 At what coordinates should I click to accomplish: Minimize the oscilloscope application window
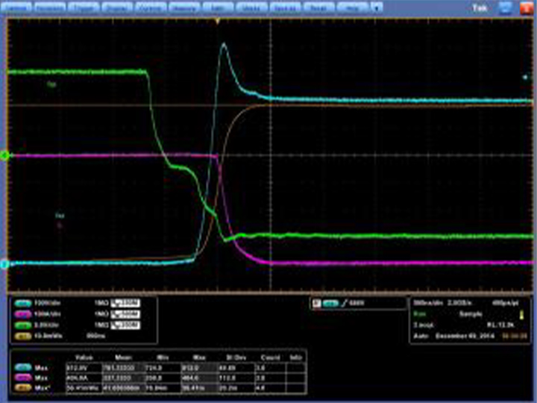tap(506, 8)
